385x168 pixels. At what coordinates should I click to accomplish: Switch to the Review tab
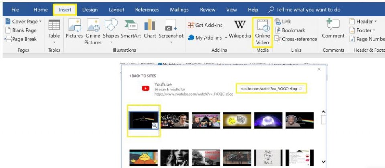pyautogui.click(x=207, y=10)
